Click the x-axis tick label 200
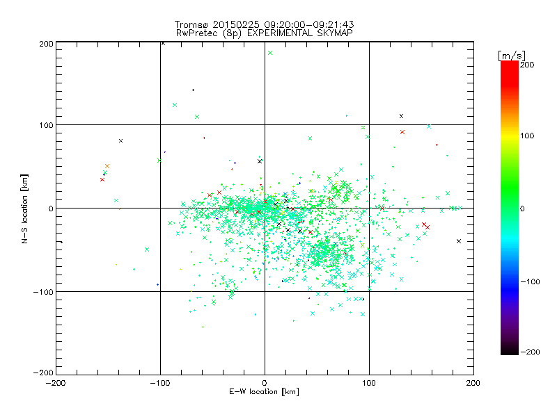 [x=473, y=383]
